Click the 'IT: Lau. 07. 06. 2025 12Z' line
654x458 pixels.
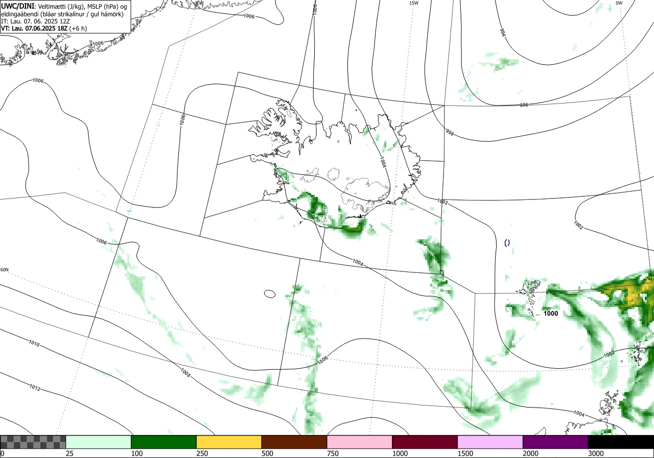[35, 21]
